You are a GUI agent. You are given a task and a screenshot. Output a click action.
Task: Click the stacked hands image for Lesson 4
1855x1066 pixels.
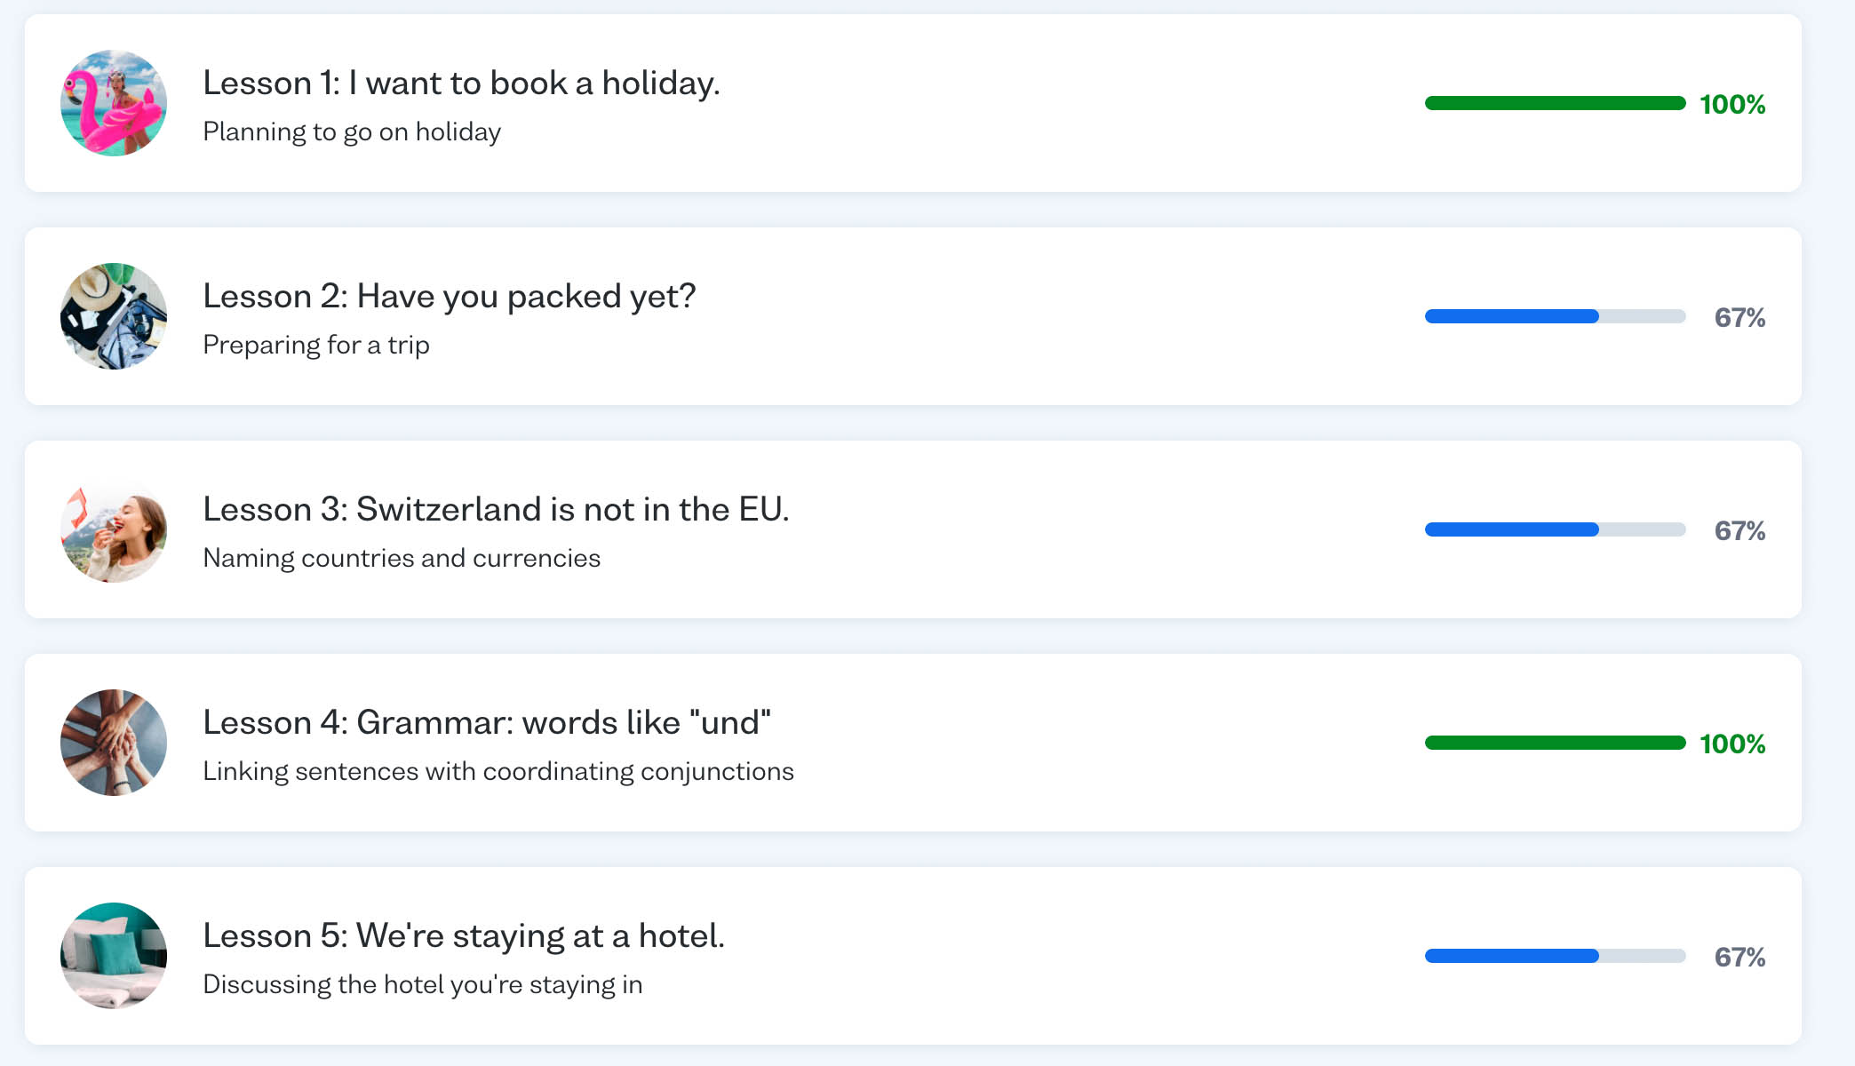(x=113, y=742)
